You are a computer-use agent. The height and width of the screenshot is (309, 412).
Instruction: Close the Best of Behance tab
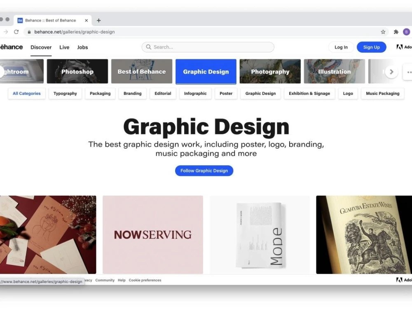tap(86, 20)
